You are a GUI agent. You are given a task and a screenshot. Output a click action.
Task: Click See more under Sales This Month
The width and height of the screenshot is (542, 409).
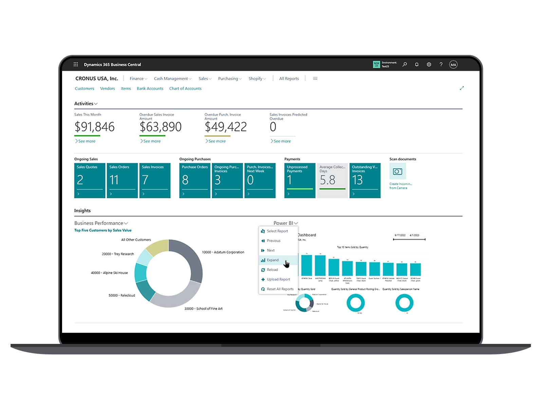click(85, 141)
